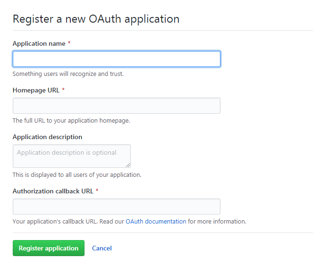Screen dimensions: 313x274
Task: Click the "displayed to all users" hint text
Action: [x=76, y=174]
